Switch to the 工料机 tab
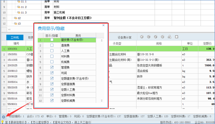 15,37
